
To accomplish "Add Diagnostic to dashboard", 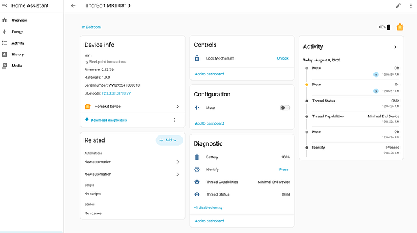I will coord(209,221).
